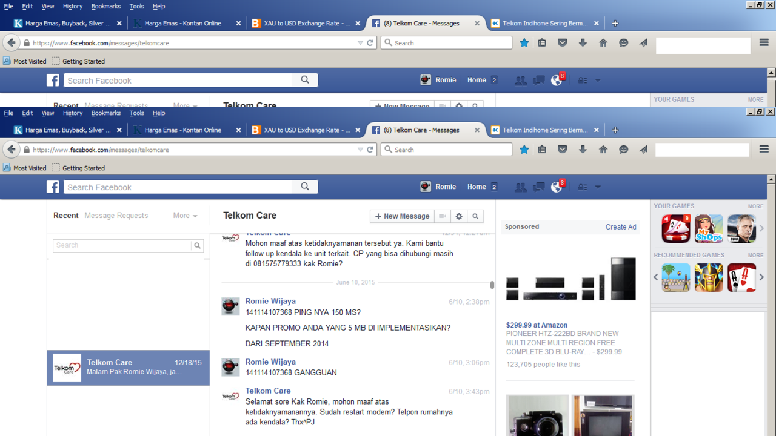Click magnifier in the conversations search box

[197, 245]
